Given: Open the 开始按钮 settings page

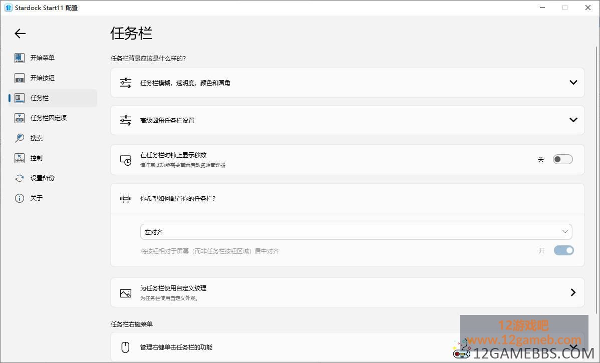Looking at the screenshot, I should point(53,78).
